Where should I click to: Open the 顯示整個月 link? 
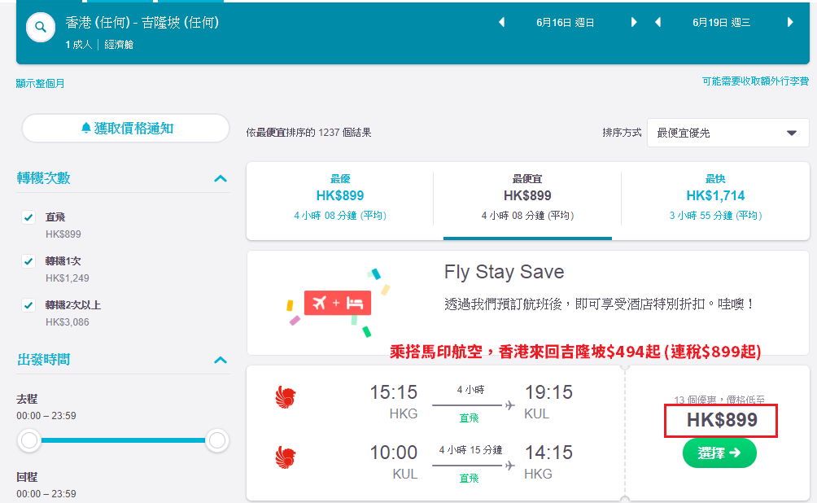pyautogui.click(x=40, y=83)
